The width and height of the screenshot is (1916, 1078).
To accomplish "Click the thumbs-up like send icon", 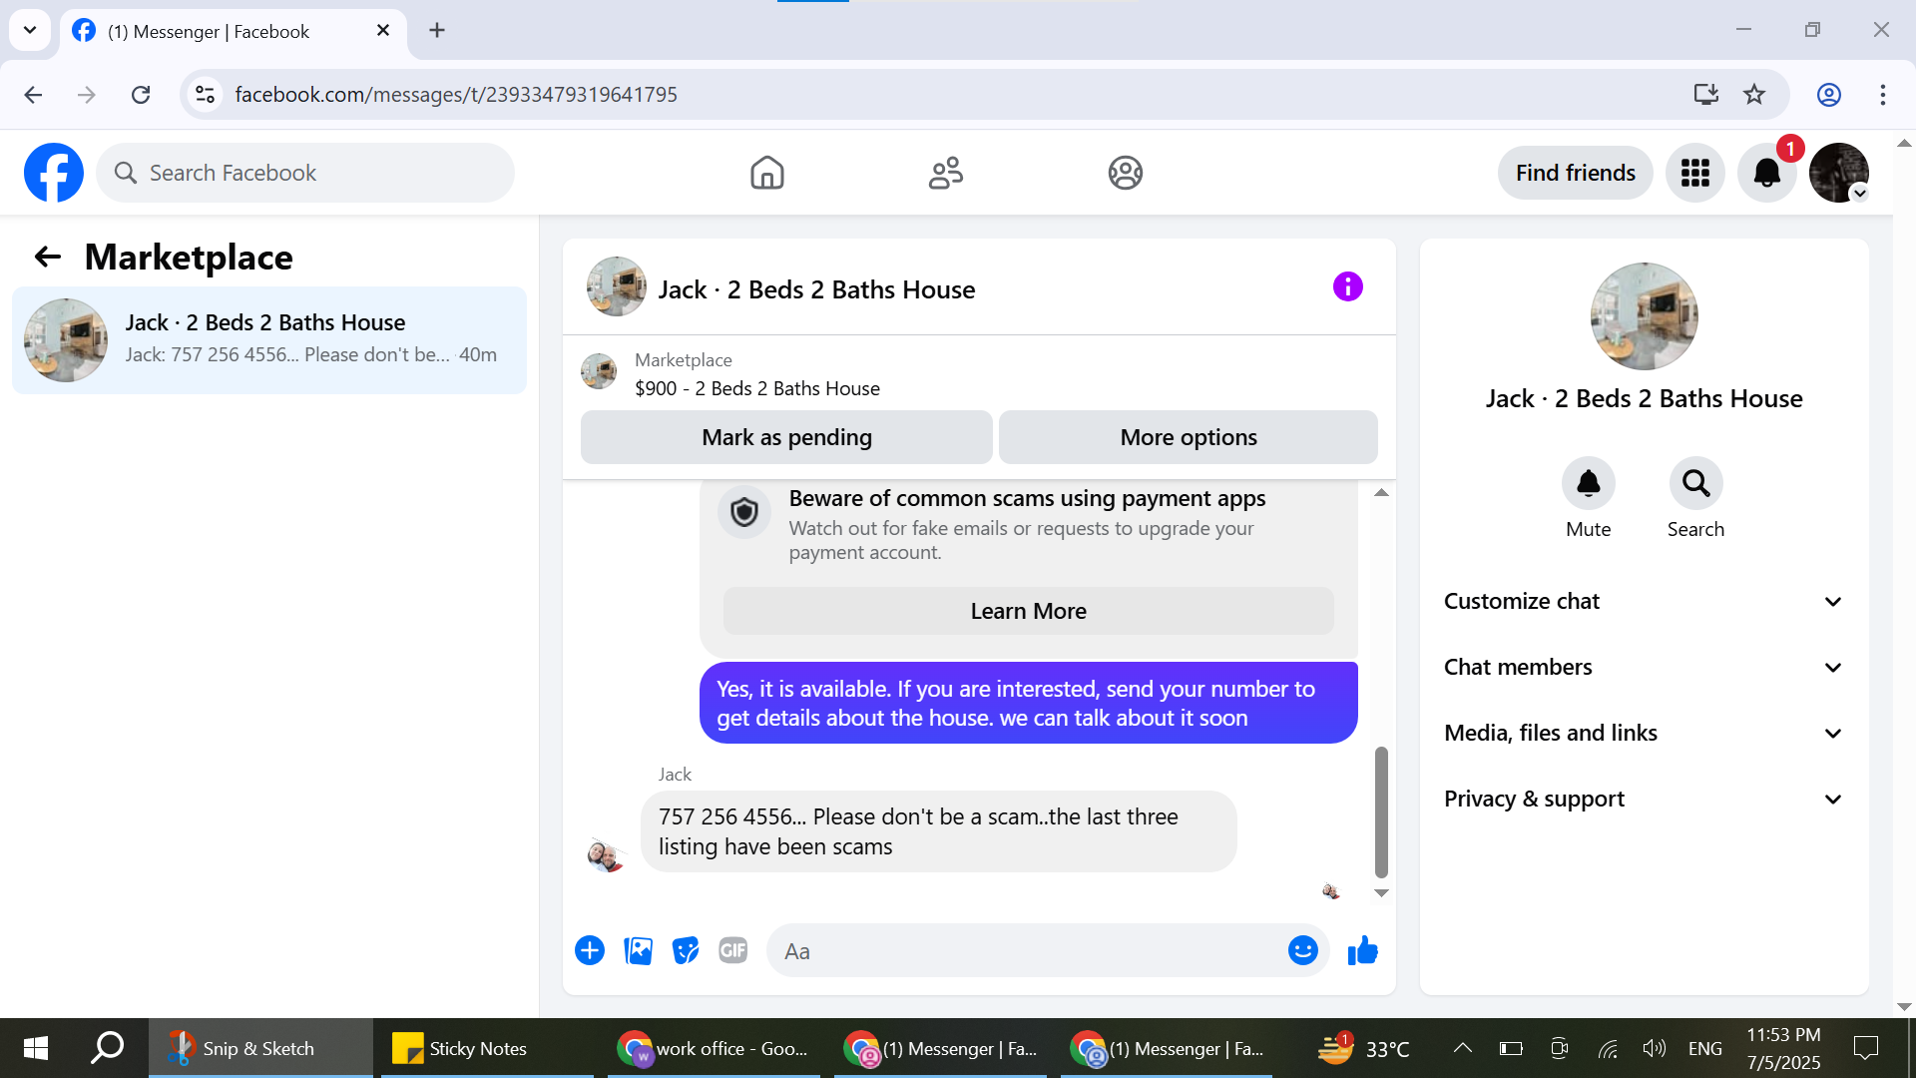I will pyautogui.click(x=1362, y=951).
